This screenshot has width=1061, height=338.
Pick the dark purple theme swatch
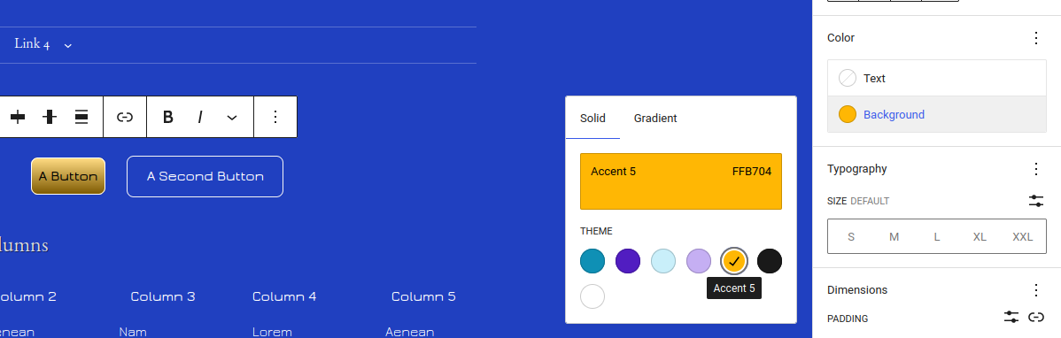628,261
